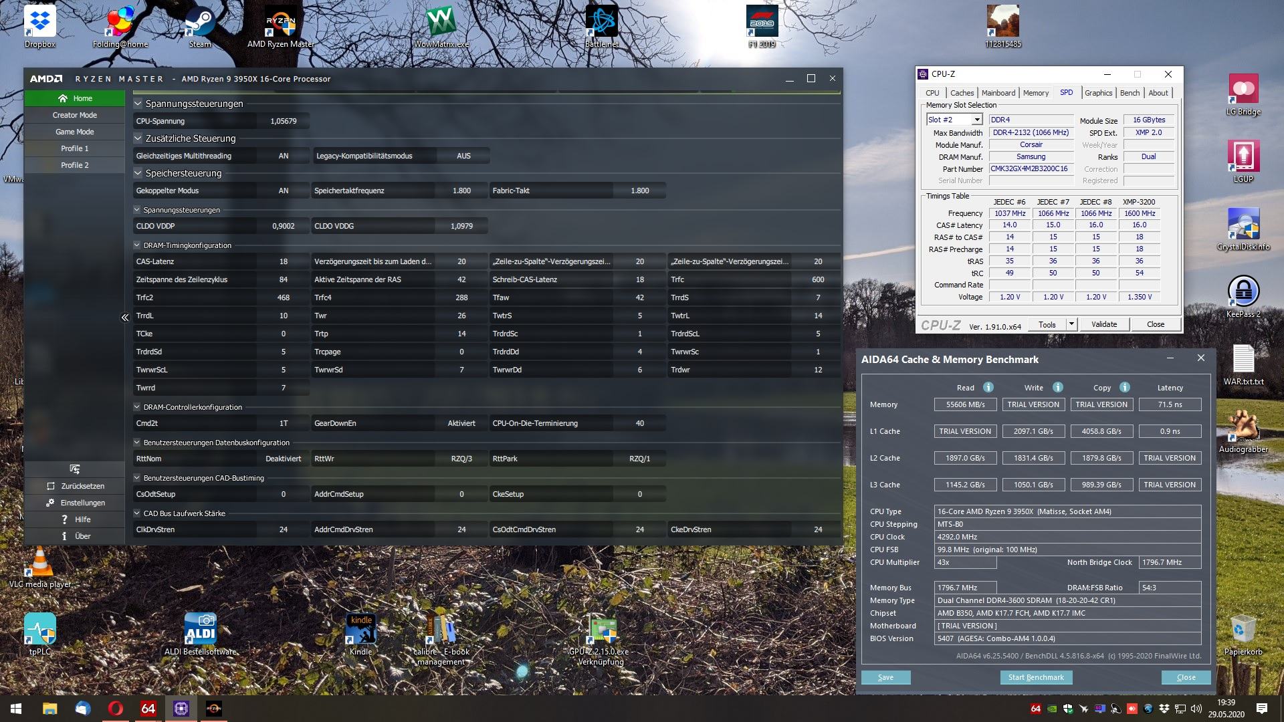
Task: Switch to Bench tab in CPU-Z
Action: [1130, 93]
